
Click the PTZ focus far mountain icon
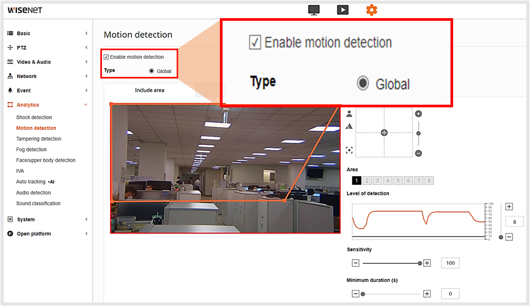coord(349,127)
